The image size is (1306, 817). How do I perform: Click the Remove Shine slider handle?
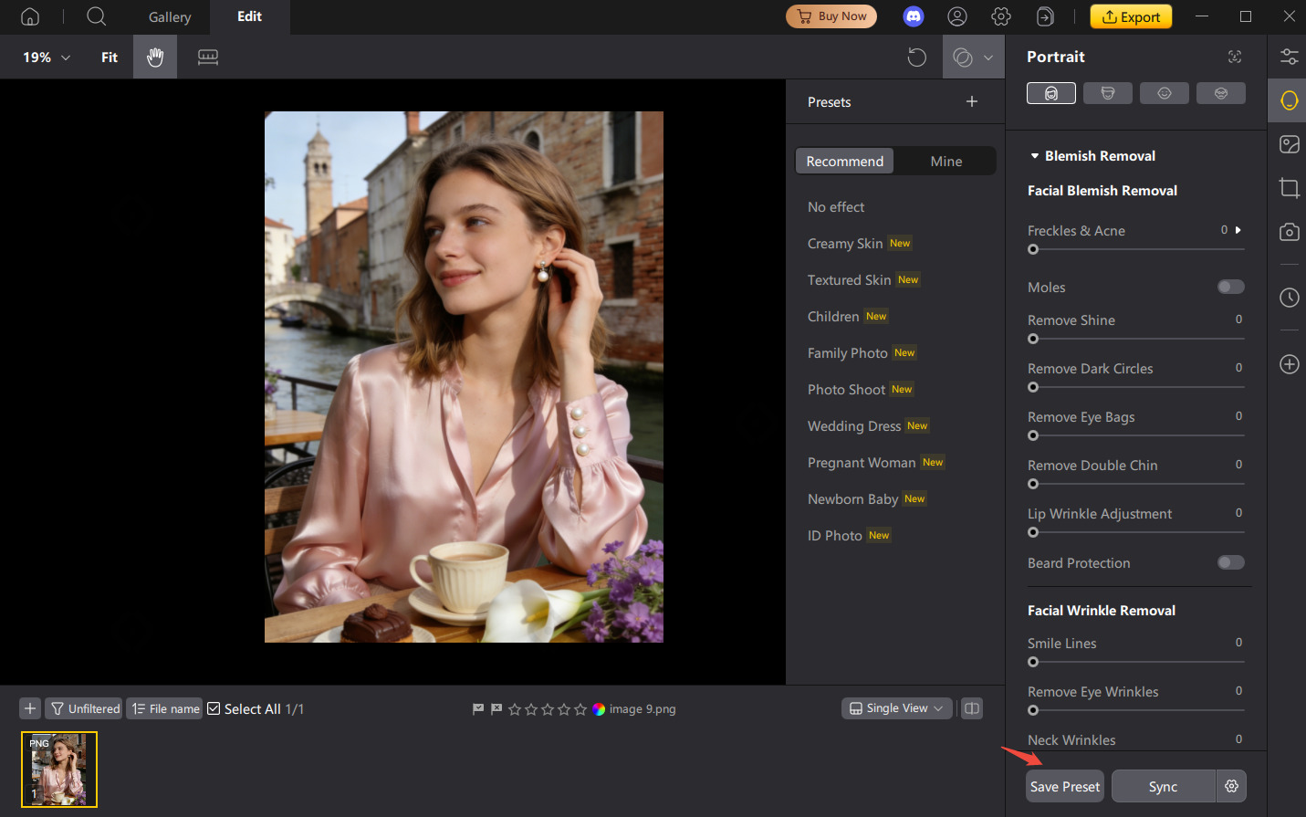(1032, 339)
